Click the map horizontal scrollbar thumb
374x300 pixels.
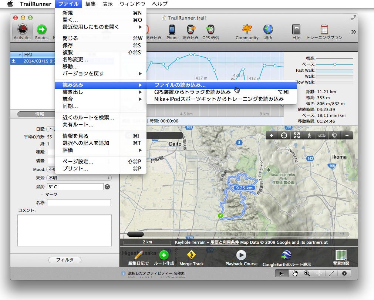coord(135,234)
